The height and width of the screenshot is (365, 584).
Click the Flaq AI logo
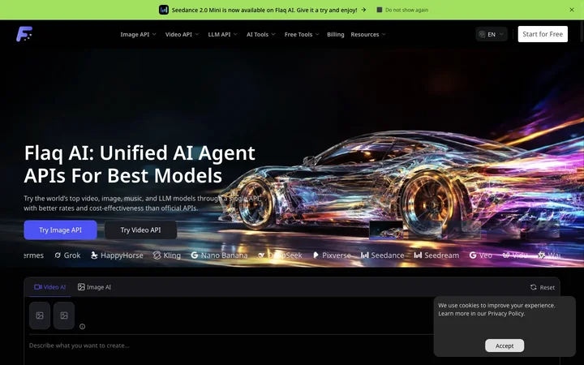tap(24, 34)
